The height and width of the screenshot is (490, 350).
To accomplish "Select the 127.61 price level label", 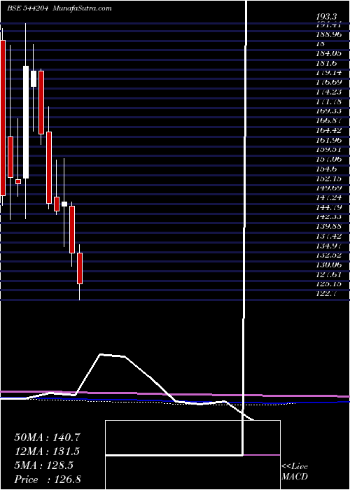I will click(x=329, y=274).
